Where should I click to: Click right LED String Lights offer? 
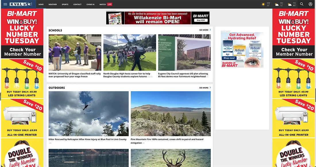(x=294, y=78)
